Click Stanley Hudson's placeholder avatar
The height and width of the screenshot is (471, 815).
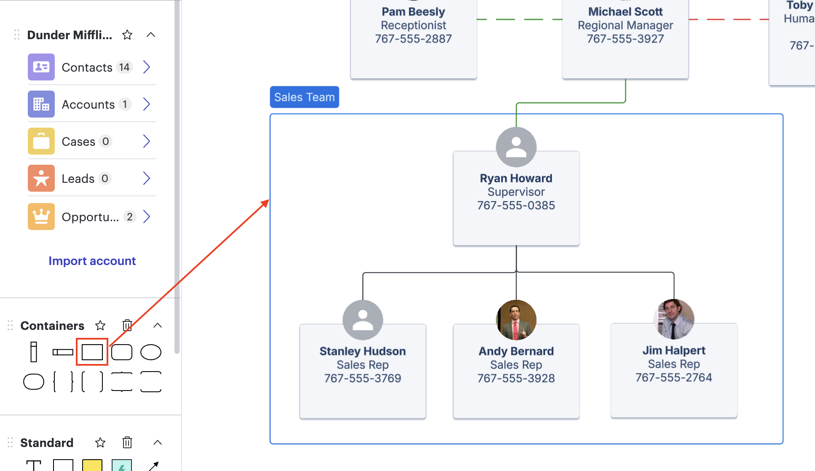coord(363,320)
